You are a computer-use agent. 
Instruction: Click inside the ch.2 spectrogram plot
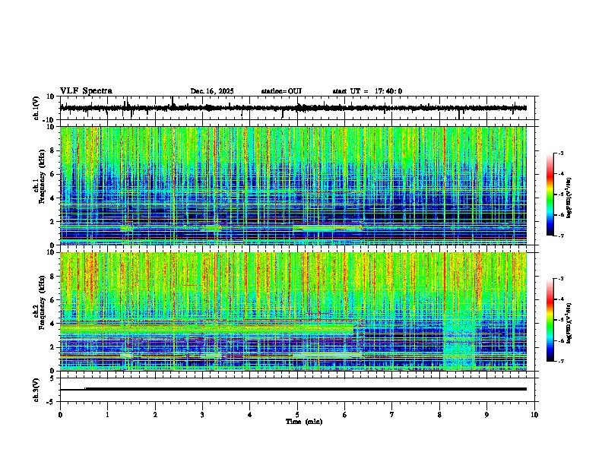(x=293, y=312)
